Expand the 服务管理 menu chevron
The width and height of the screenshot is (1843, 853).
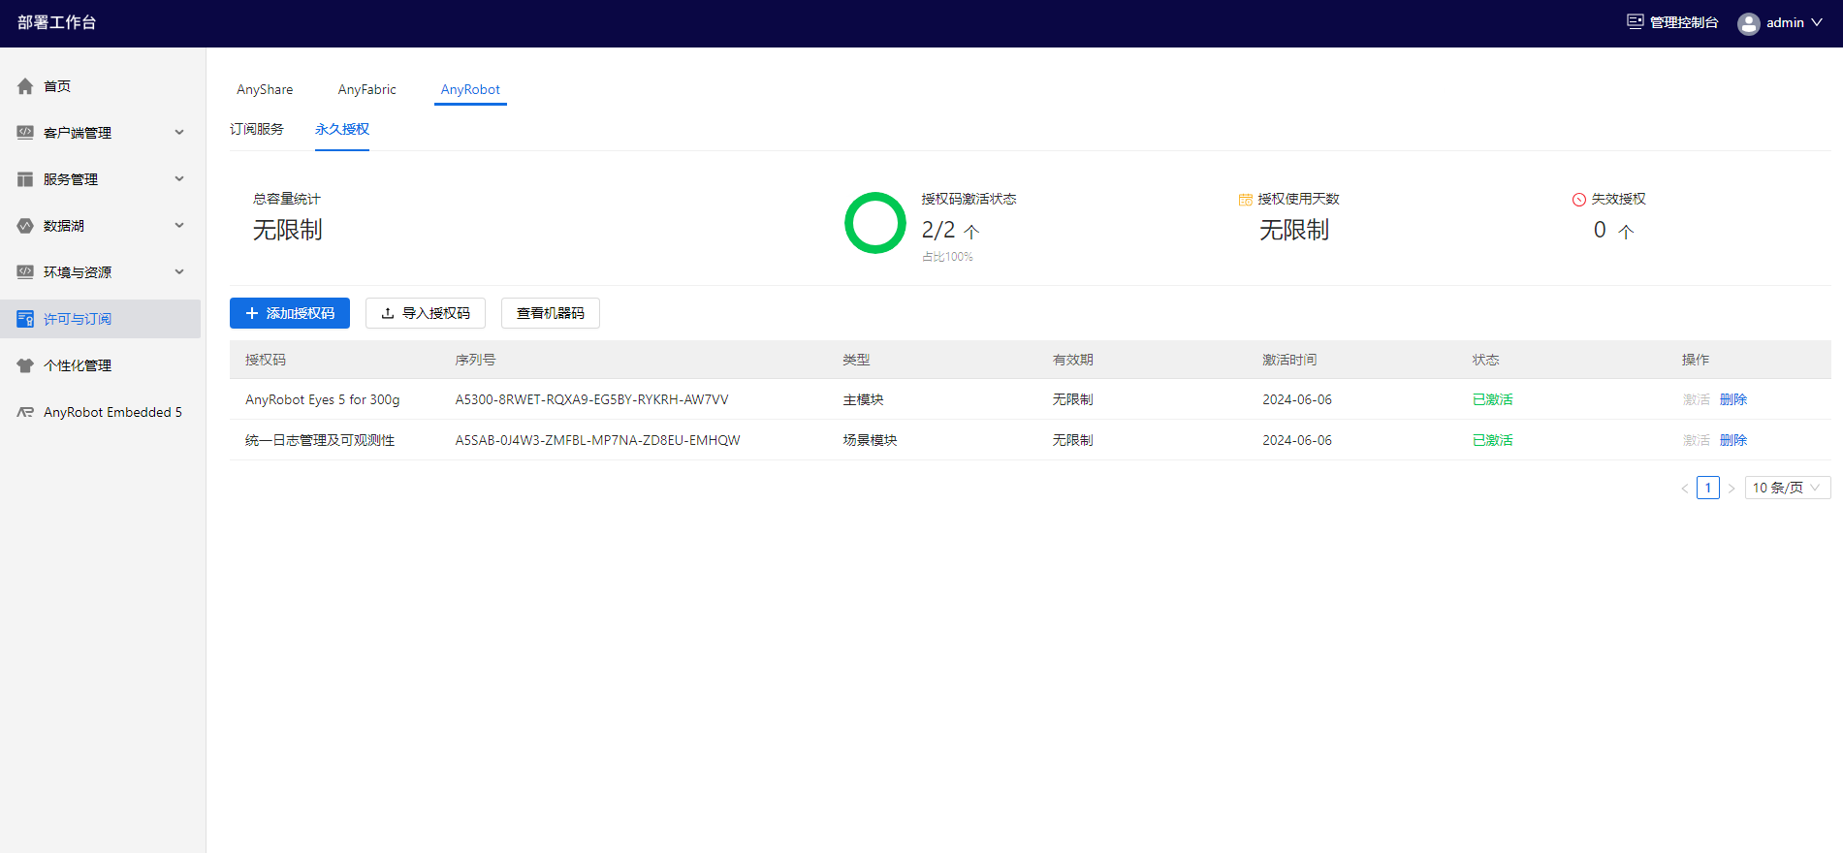179,178
